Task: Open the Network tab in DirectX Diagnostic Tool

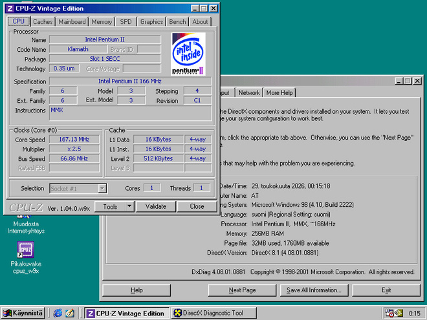Action: [249, 93]
